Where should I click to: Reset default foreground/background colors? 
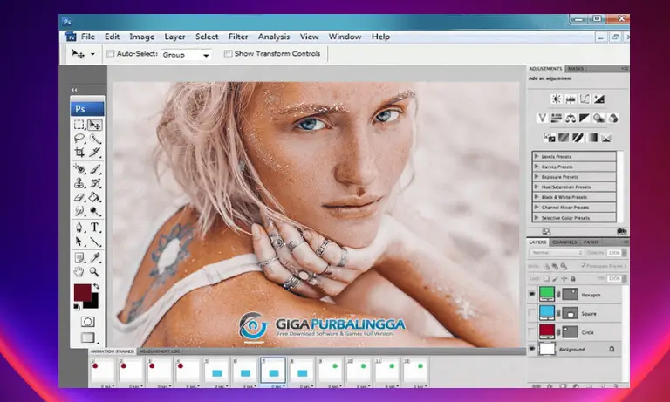click(x=77, y=306)
